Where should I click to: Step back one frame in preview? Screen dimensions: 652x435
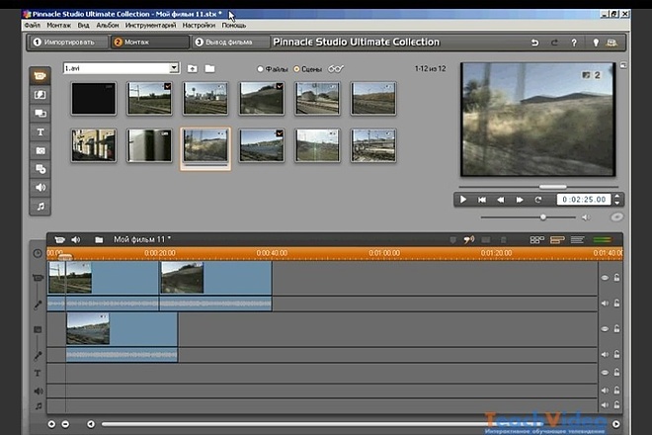pyautogui.click(x=501, y=200)
